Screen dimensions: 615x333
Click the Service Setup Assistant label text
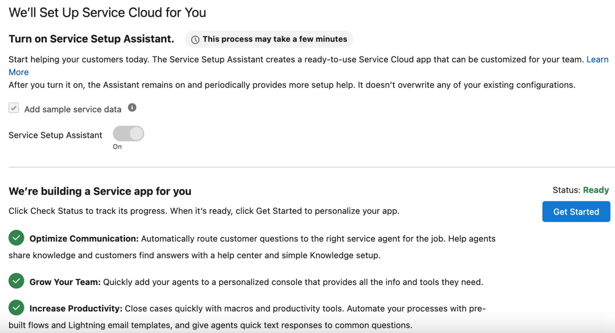click(x=55, y=135)
